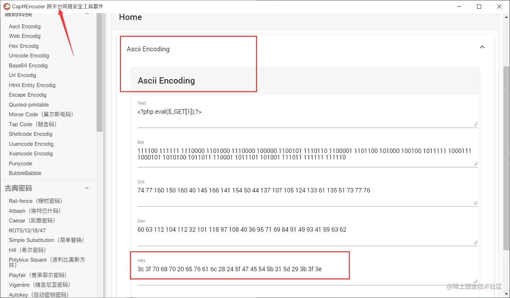The width and height of the screenshot is (510, 298).
Task: Select Playfair cipher entry
Action: point(38,275)
